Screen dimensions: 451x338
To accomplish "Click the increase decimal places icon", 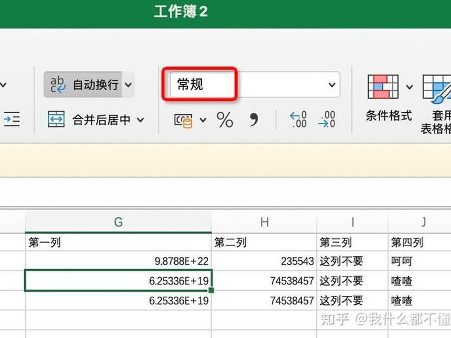I will point(298,119).
